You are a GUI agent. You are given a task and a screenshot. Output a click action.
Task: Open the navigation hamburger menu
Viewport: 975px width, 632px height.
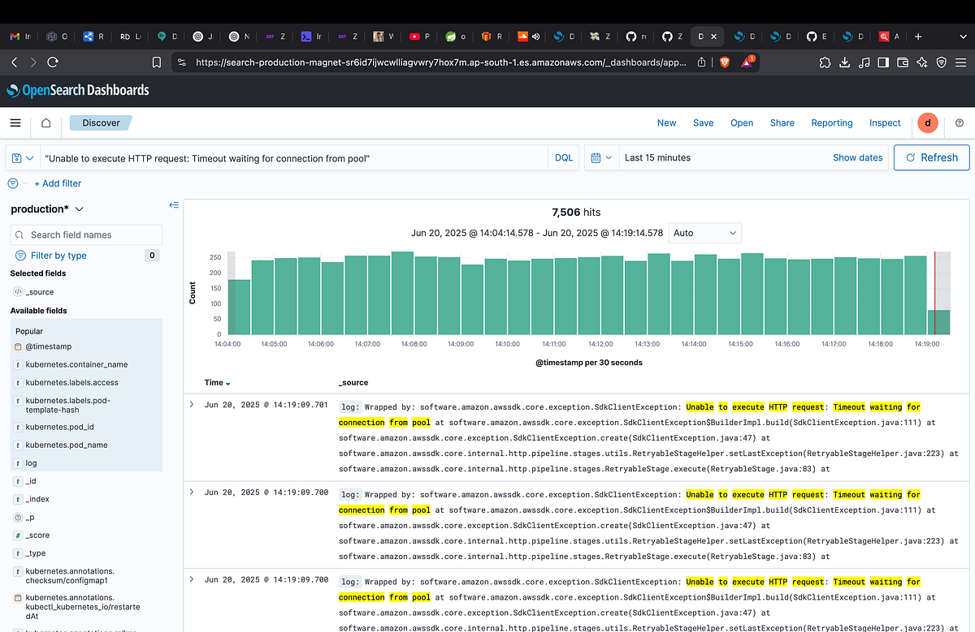(x=15, y=123)
